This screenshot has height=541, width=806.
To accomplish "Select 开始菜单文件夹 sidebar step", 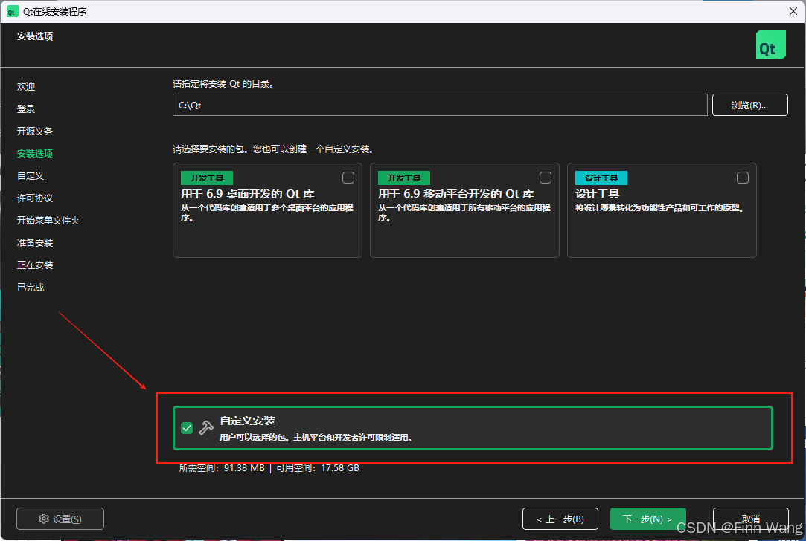I will pos(48,220).
